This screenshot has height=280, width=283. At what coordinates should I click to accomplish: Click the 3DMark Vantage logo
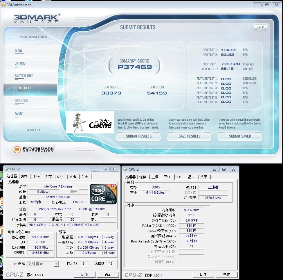point(37,19)
